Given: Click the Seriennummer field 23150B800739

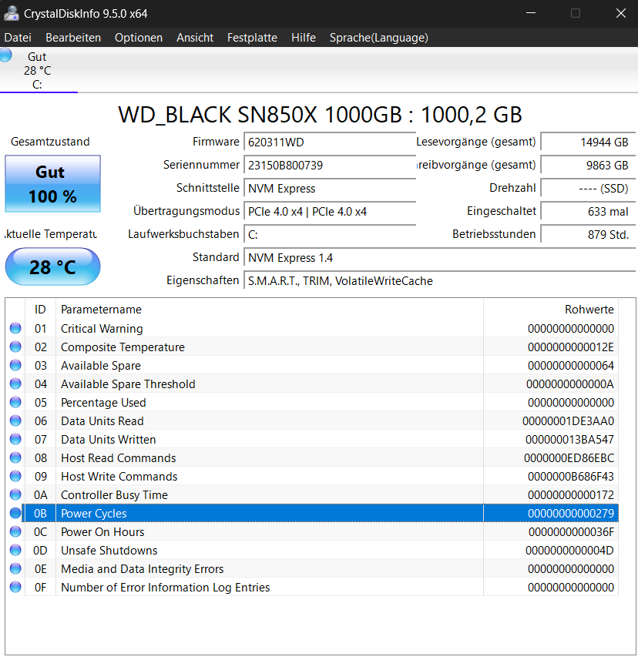Looking at the screenshot, I should 330,166.
